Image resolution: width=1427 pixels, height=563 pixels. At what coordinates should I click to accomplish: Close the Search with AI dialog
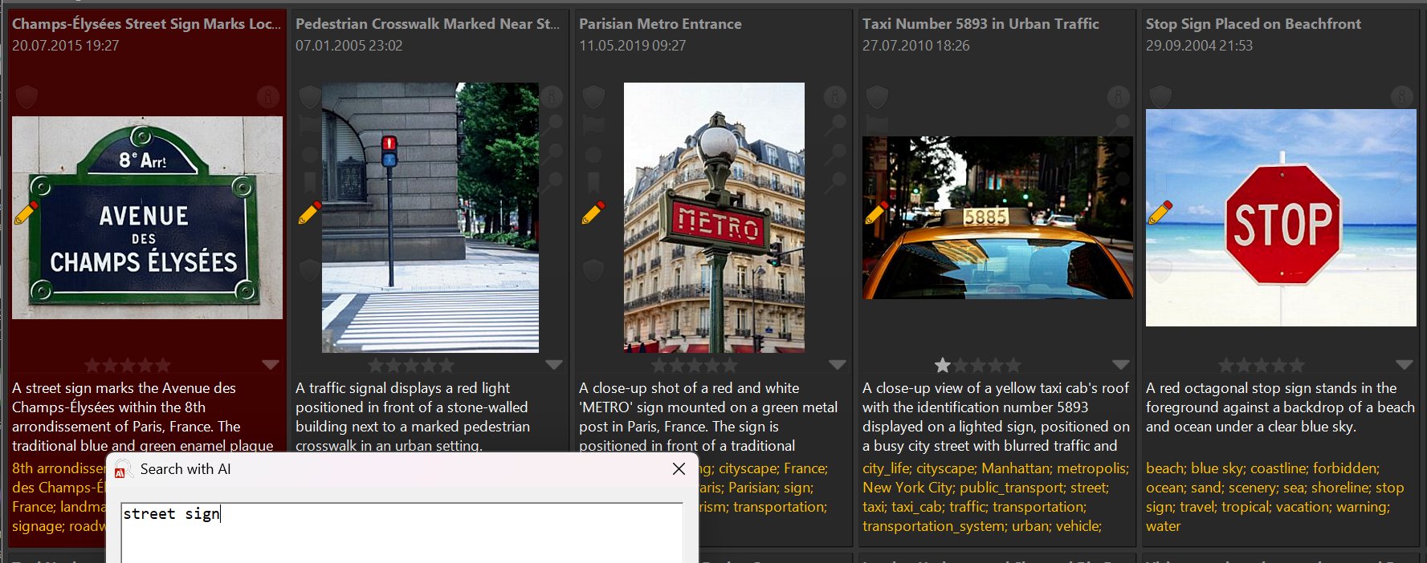(679, 469)
